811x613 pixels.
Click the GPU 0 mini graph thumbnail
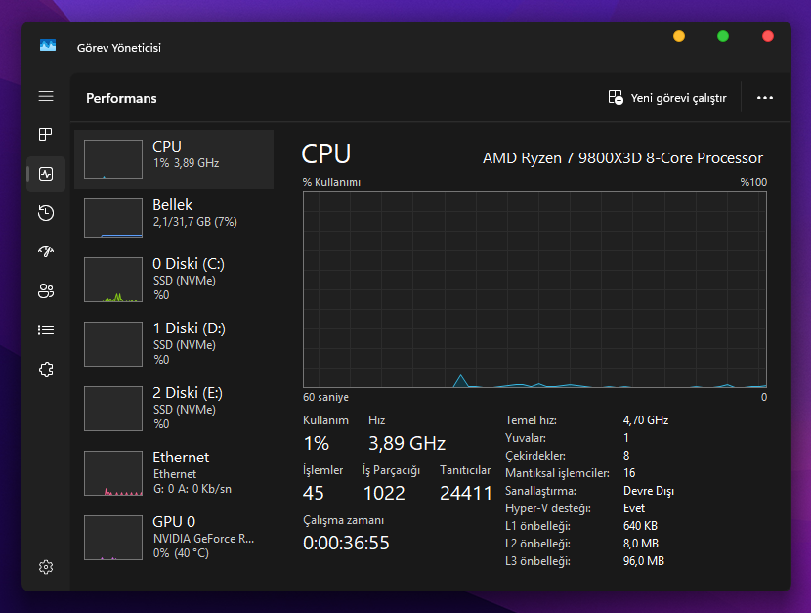pos(113,538)
